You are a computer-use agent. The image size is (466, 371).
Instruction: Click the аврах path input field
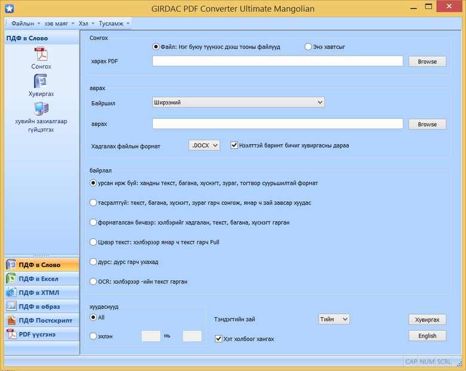pyautogui.click(x=278, y=124)
